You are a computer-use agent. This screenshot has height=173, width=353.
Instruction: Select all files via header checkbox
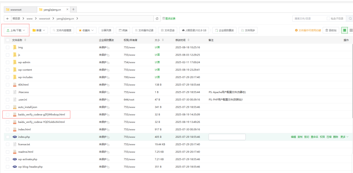[8, 40]
